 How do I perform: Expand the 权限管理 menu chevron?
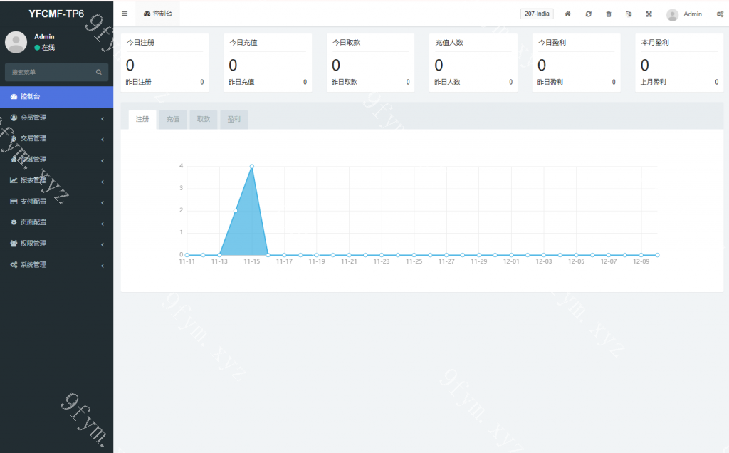coord(103,244)
